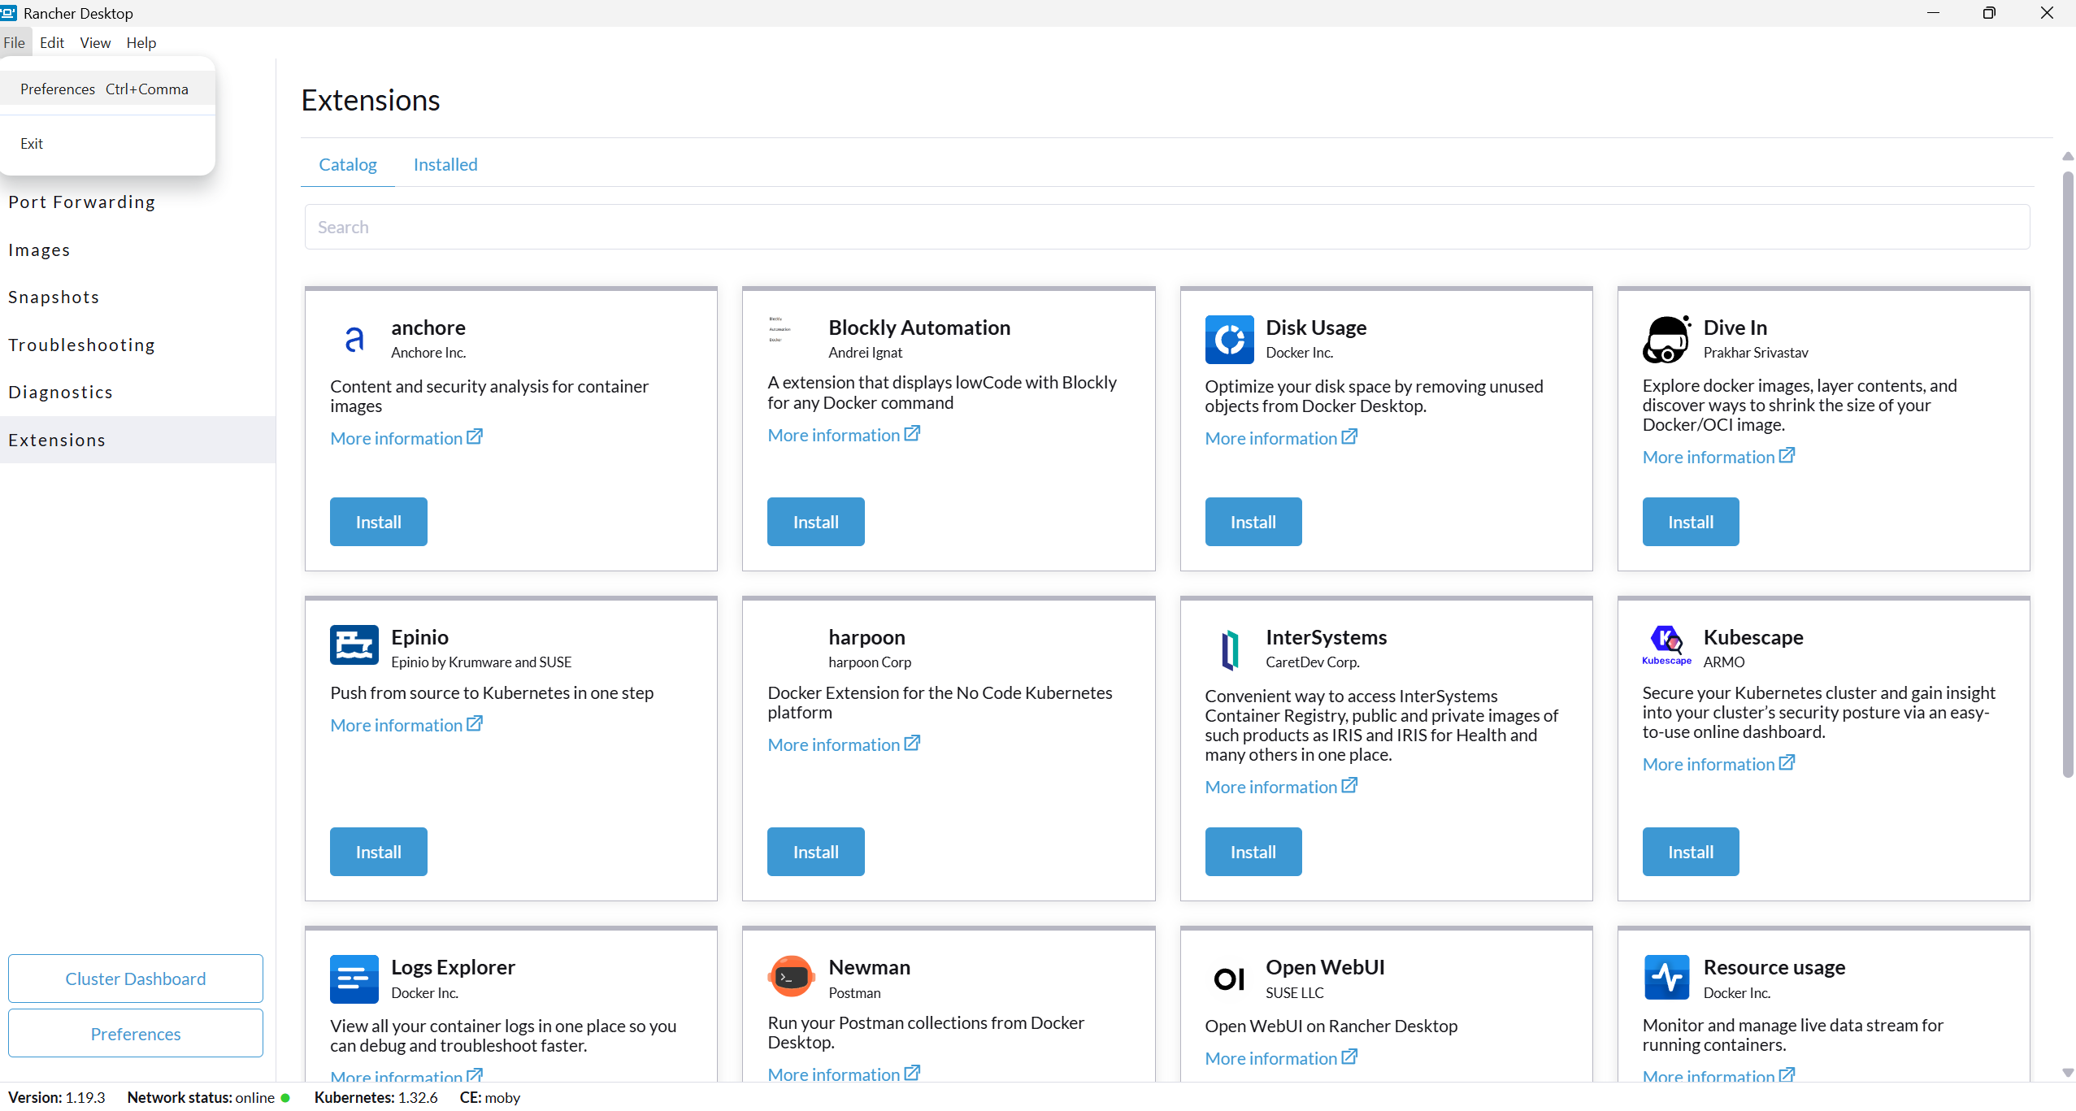
Task: Click the Open WebUI logo icon
Action: coord(1229,979)
